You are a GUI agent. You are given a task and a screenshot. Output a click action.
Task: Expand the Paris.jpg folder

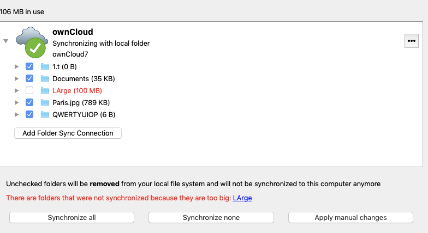(16, 102)
